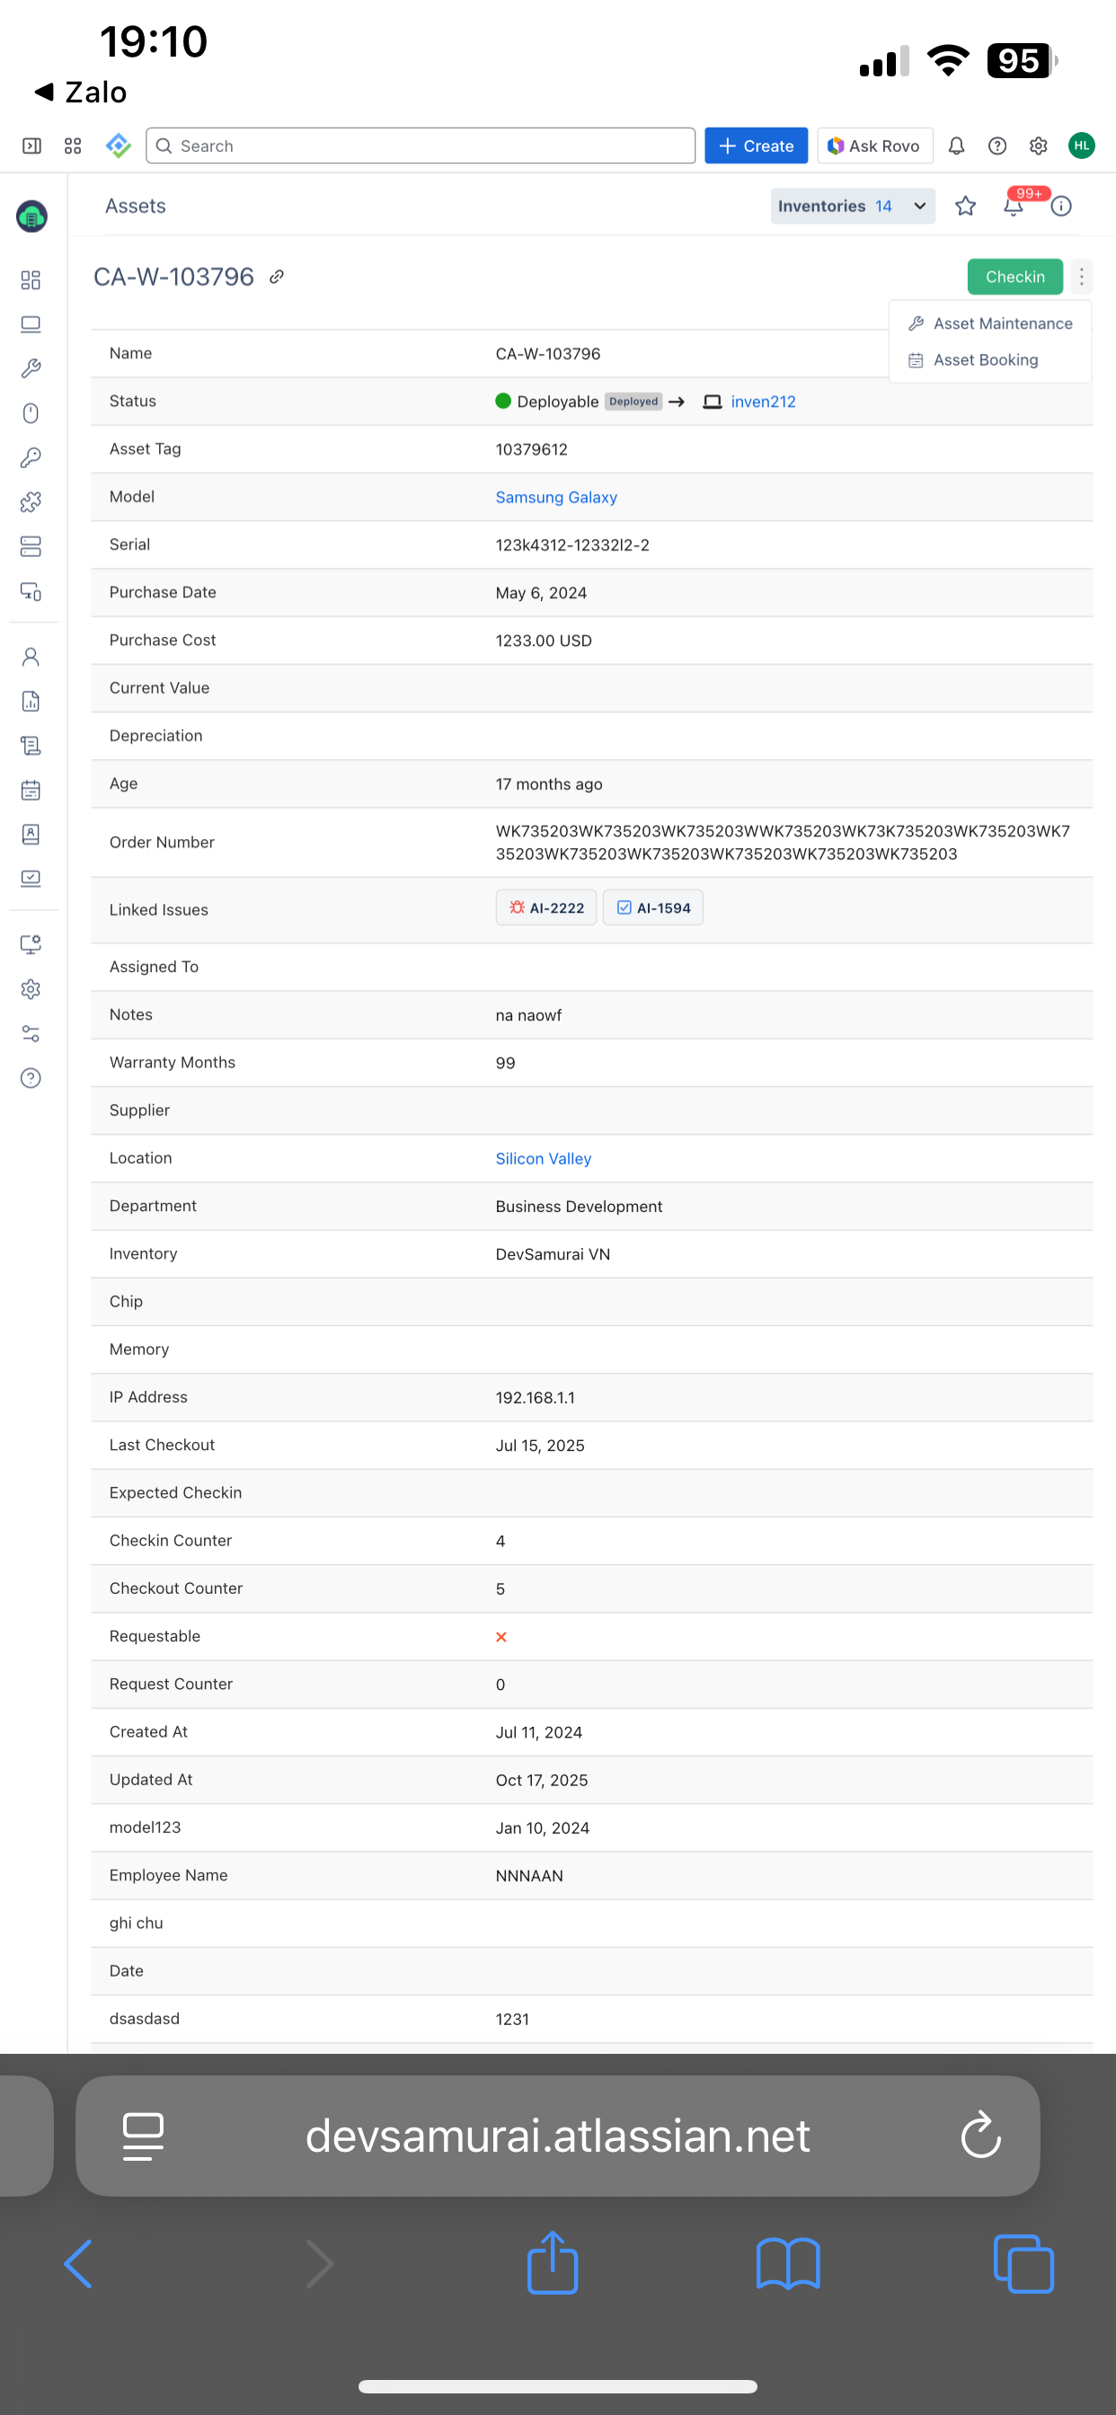Click the Checkin button
1116x2415 pixels.
pos(1014,277)
